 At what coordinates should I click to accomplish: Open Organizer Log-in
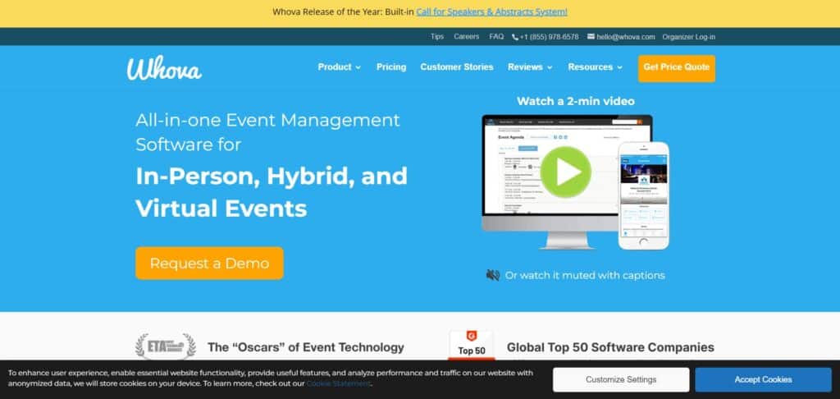(x=688, y=37)
